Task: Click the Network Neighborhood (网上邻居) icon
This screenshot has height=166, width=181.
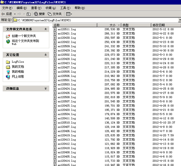Action: coord(8,77)
